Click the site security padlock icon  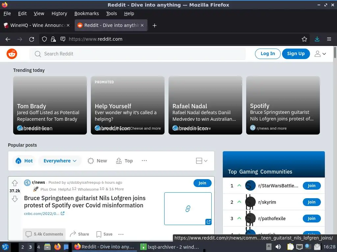pos(53,39)
